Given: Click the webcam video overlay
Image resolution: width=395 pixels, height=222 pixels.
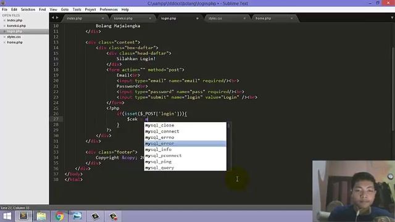Looking at the screenshot, I should (354, 191).
